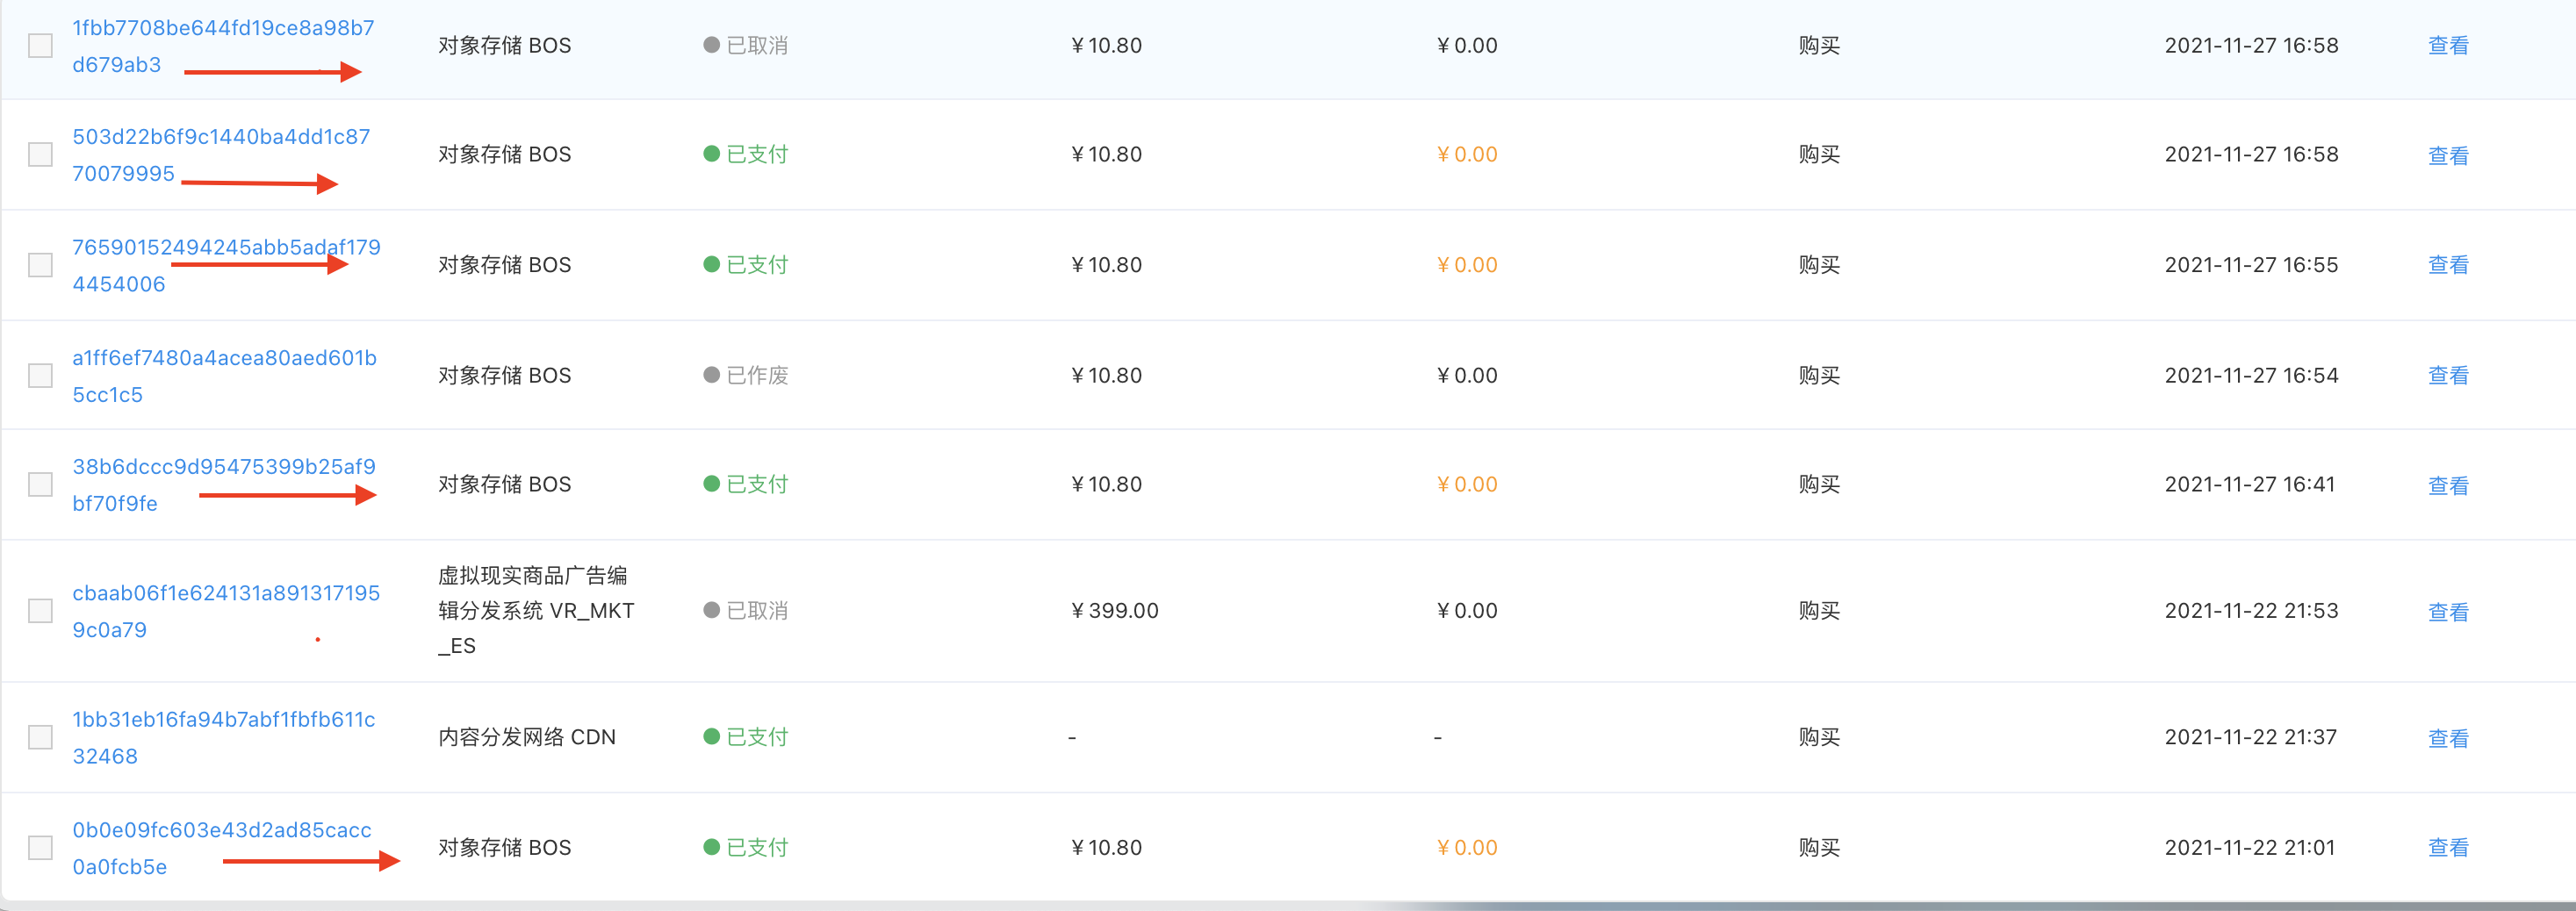Screen dimensions: 2576x911
Task: Open order link a1ff6ef7480a4acea80aed601b5cc1c5
Action: tap(224, 358)
